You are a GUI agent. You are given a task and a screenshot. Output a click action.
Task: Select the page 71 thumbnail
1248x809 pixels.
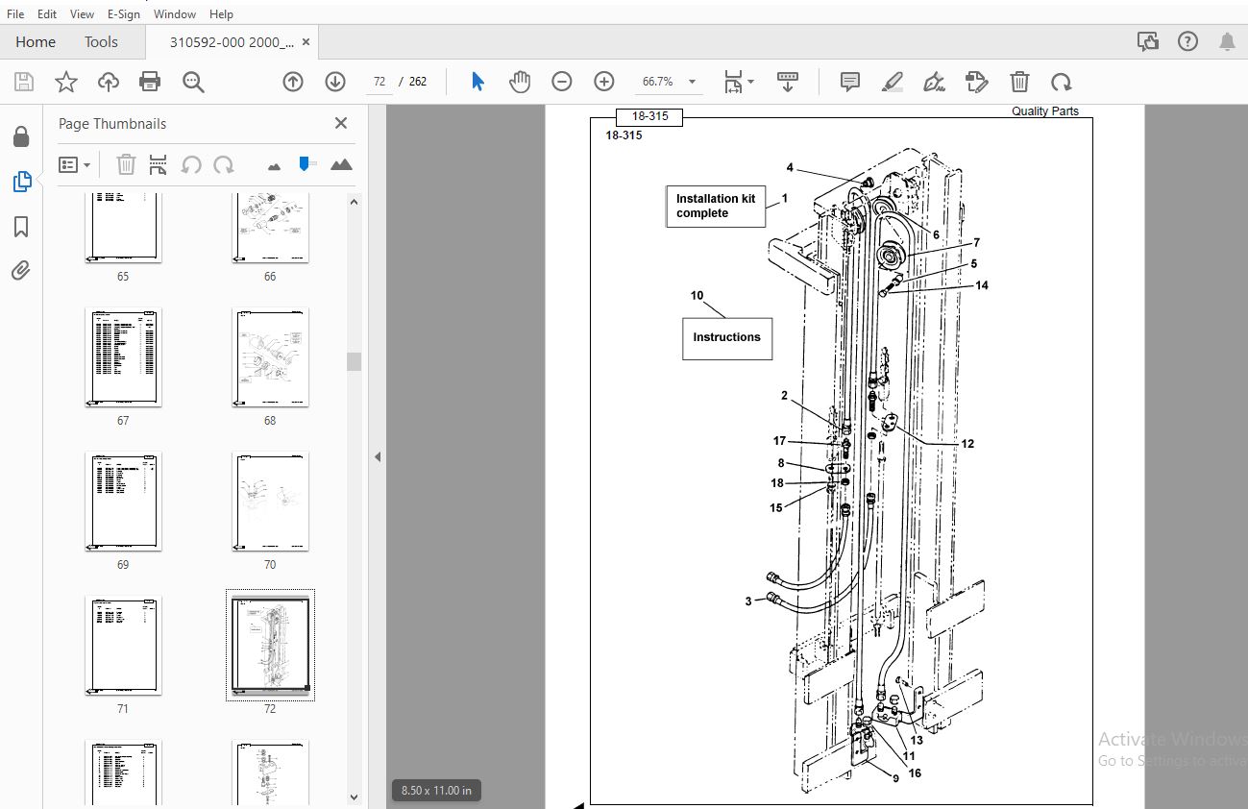[x=123, y=646]
